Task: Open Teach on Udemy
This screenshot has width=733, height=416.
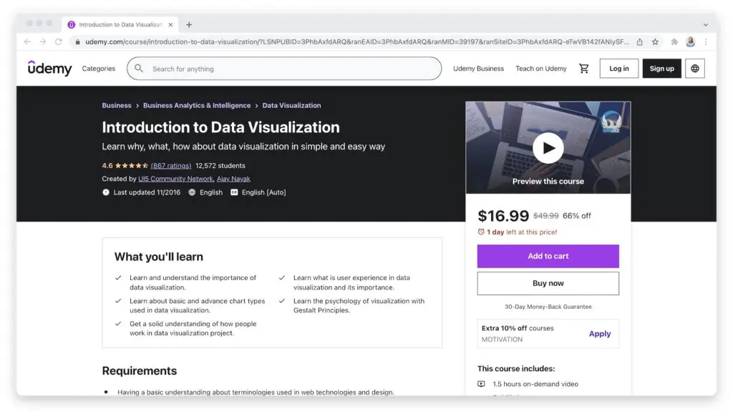Action: click(541, 69)
